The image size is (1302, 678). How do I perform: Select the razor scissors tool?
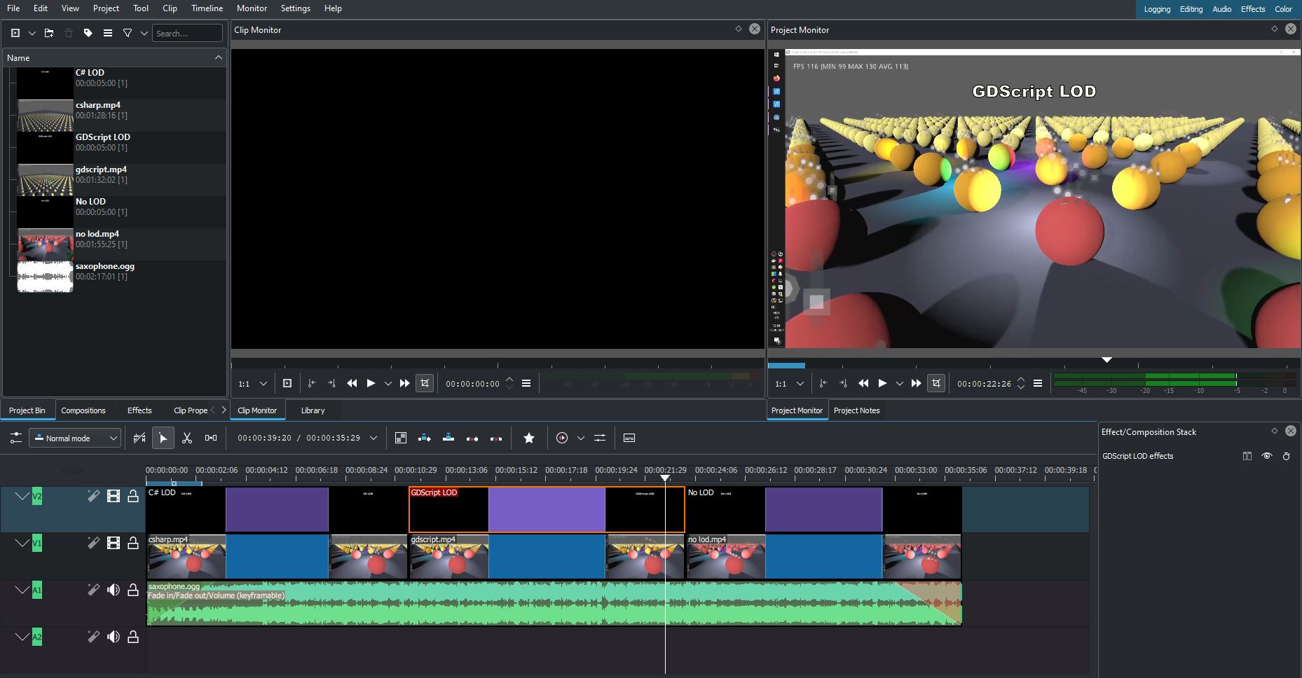click(x=187, y=438)
